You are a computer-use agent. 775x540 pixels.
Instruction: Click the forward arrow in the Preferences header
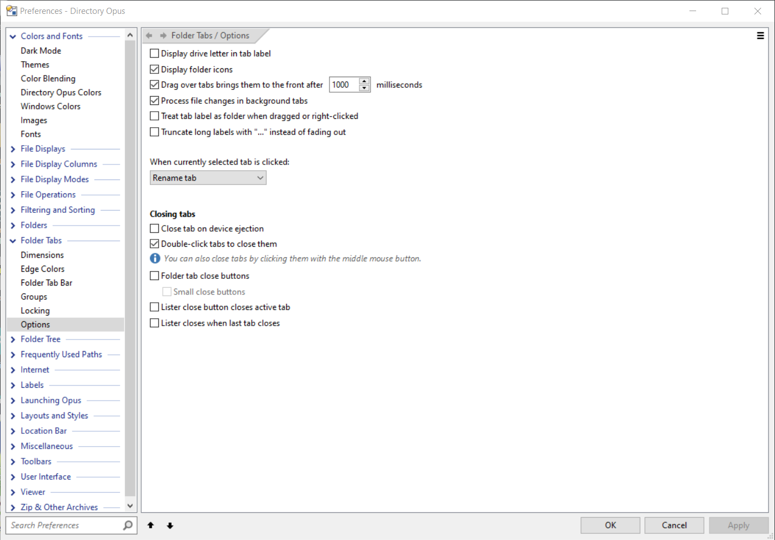pyautogui.click(x=163, y=36)
